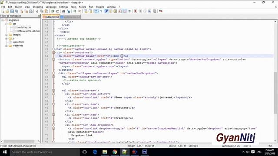Expand the images folder node
Screen dimensions: 278x156
click(x=7, y=35)
